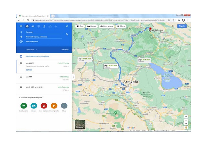Send directions to your phone

[x=38, y=56]
